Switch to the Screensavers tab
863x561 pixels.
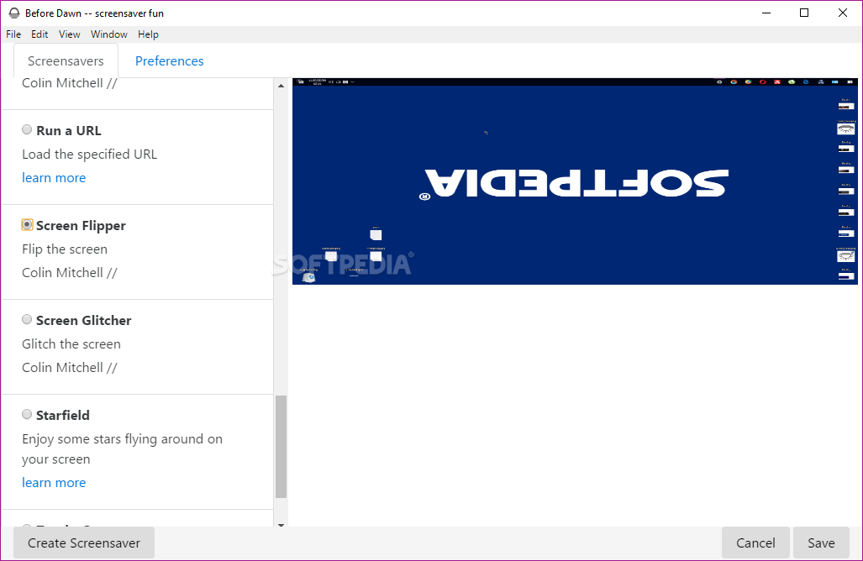[x=66, y=61]
